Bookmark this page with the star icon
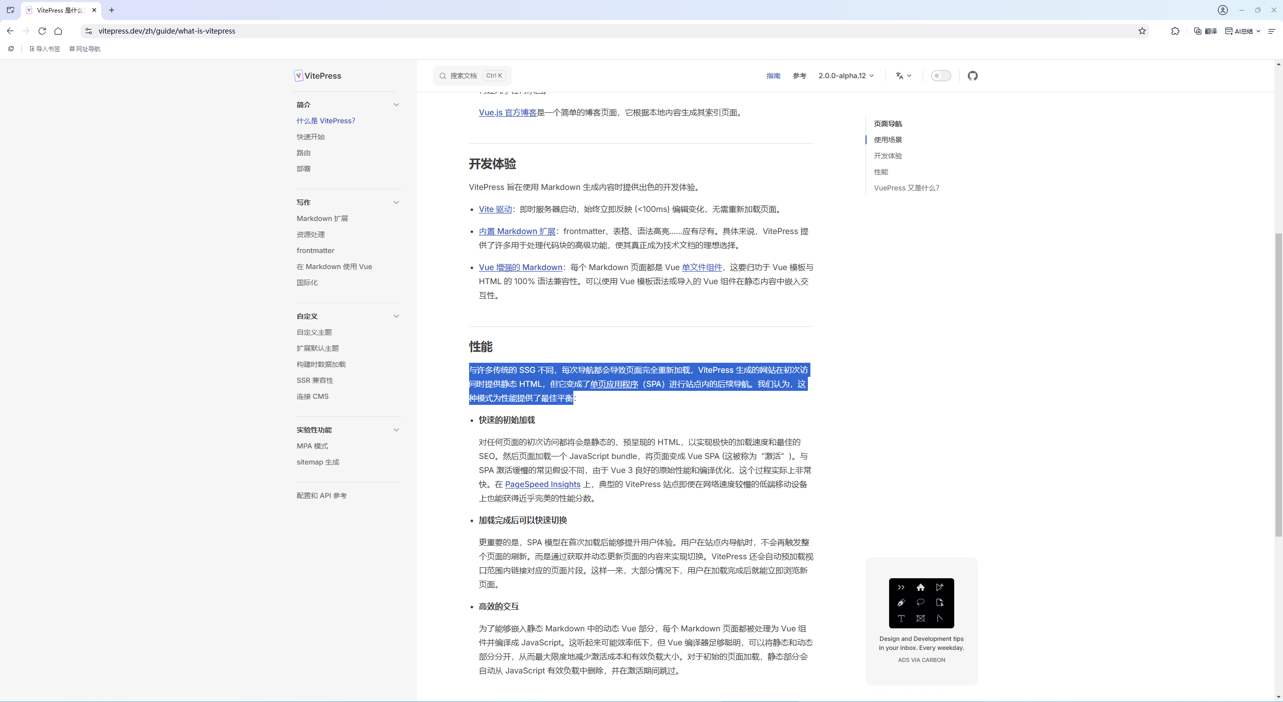The width and height of the screenshot is (1283, 702). point(1142,31)
